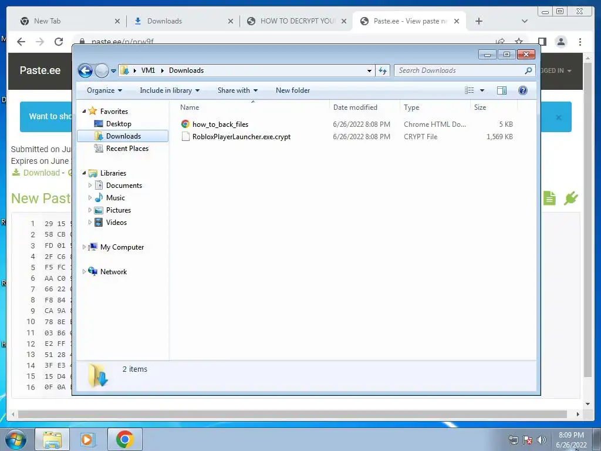Click the blank file icon of .crypt file
The width and height of the screenshot is (601, 451).
[x=185, y=136]
